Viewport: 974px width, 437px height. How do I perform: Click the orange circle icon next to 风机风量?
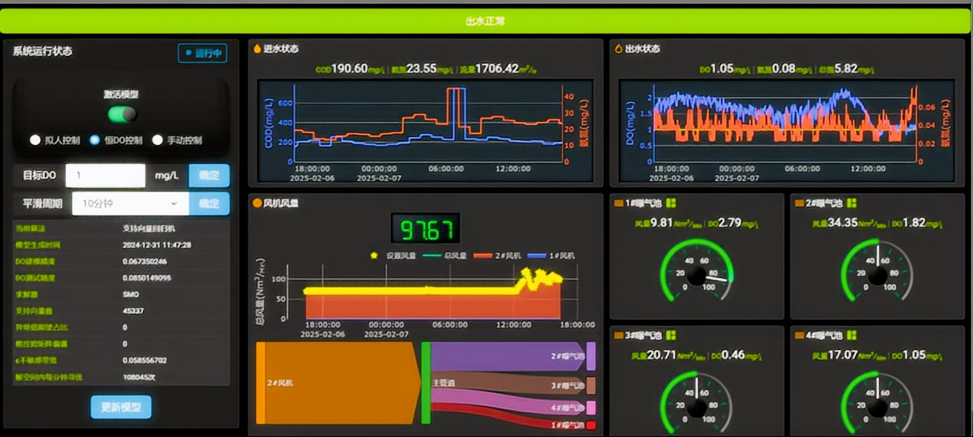tap(257, 203)
